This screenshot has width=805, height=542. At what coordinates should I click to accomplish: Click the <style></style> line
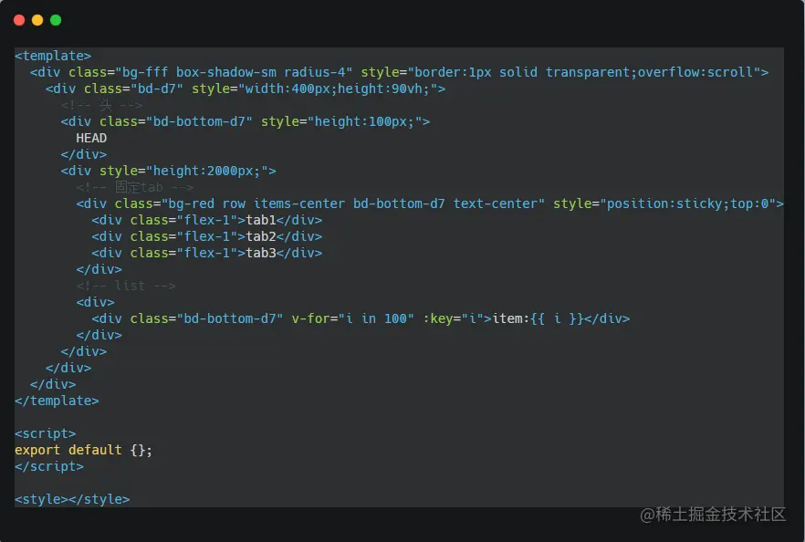tap(72, 499)
